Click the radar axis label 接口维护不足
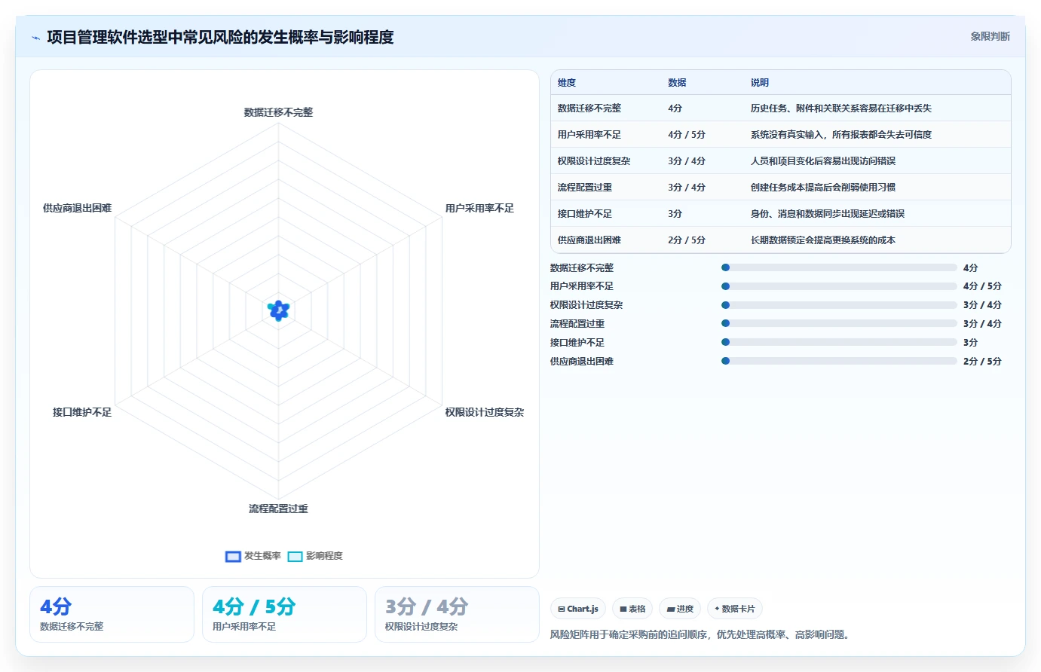The height and width of the screenshot is (672, 1041). 82,412
